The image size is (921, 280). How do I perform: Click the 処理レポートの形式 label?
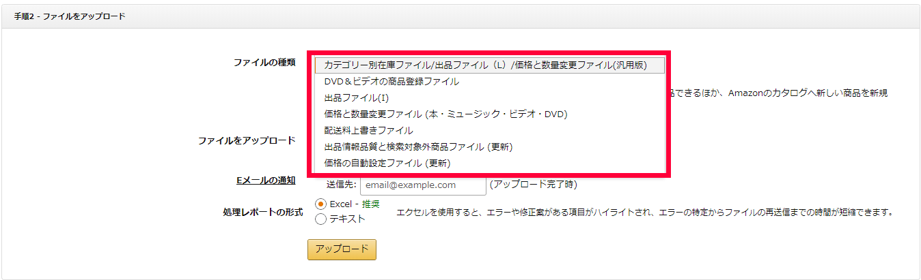[262, 212]
